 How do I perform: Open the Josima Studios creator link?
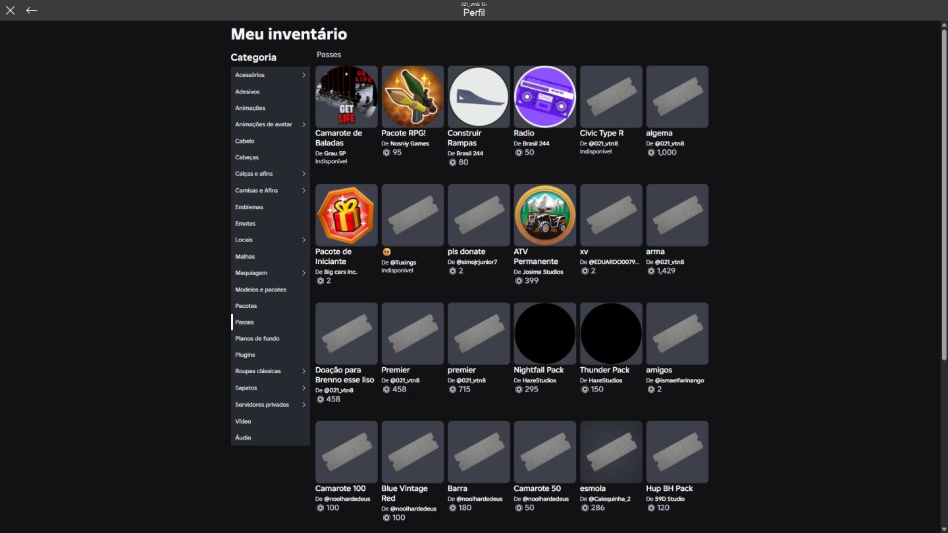click(543, 272)
